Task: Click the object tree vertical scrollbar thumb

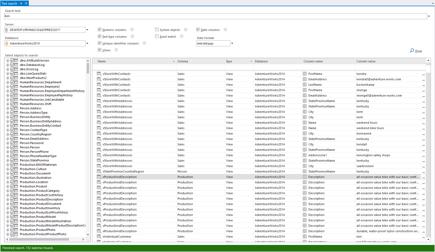Action: coord(88,68)
